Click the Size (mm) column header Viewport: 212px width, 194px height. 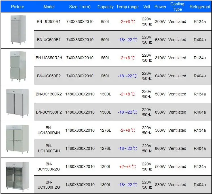coord(80,7)
